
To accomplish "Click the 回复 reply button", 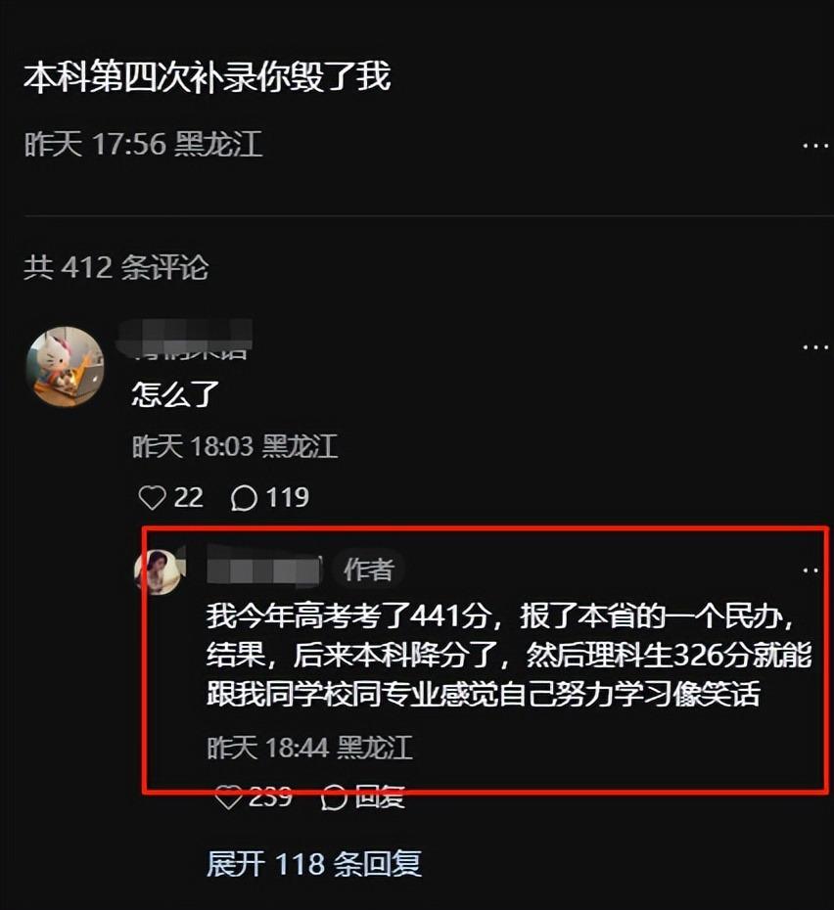I will 380,796.
